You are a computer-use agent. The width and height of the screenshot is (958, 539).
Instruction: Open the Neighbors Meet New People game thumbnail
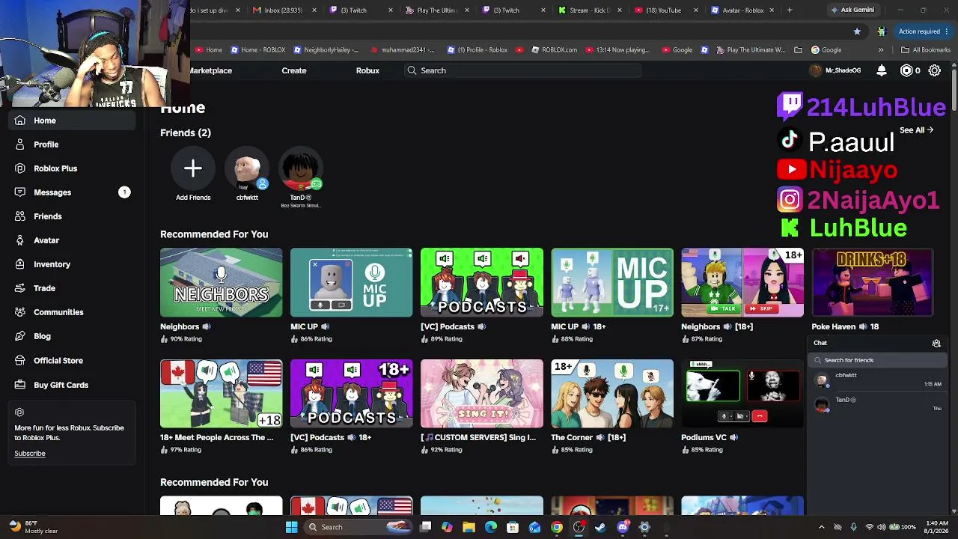(222, 283)
